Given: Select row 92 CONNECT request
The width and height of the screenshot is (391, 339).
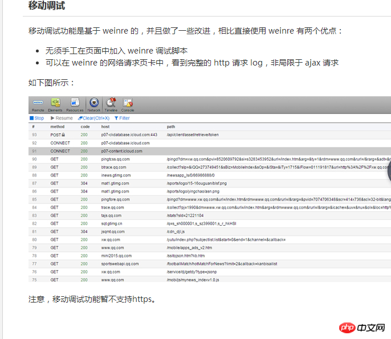Looking at the screenshot, I should pyautogui.click(x=210, y=143).
